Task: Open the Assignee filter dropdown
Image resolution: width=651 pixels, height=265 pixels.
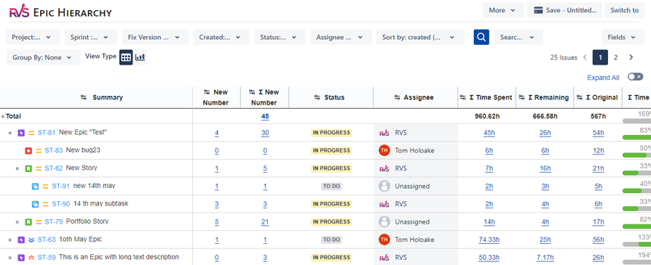Action: pyautogui.click(x=341, y=37)
